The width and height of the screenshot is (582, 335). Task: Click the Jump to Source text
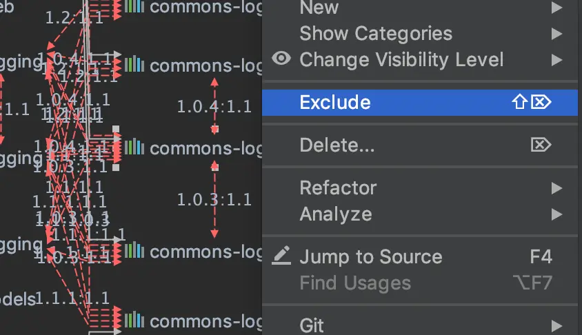(x=370, y=256)
